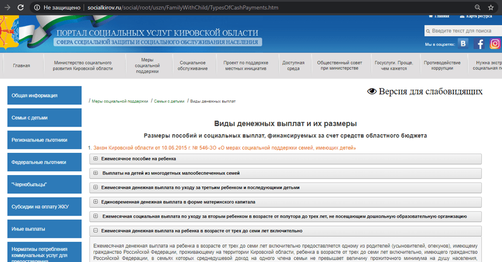502x262 pixels.
Task: Open 'Проект по поддержке местных инициатив' menu
Action: click(246, 65)
